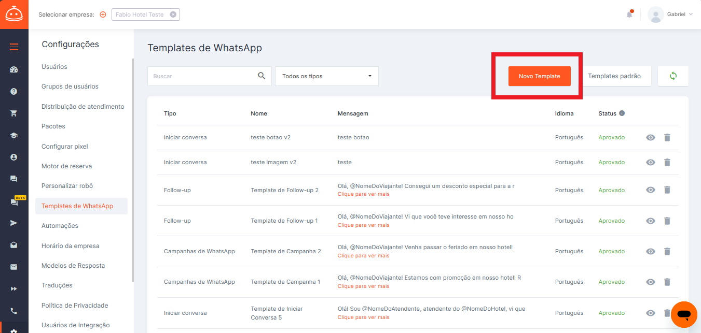Open the dashboard speedometer icon

14,69
